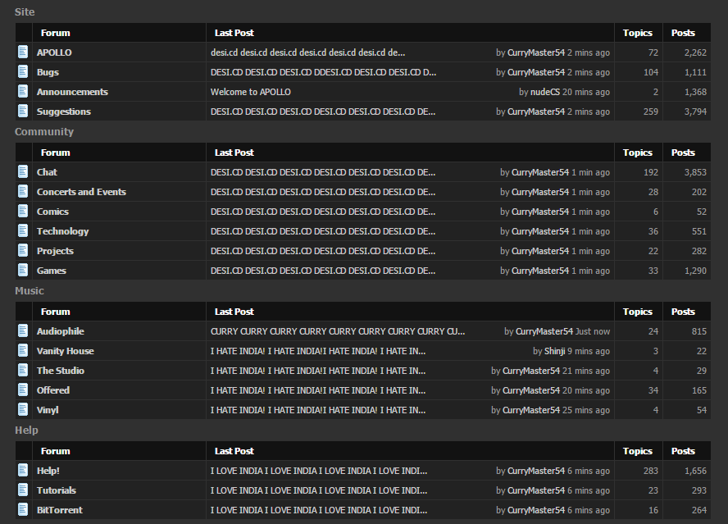View Shinji's user profile
The image size is (728, 524).
554,351
